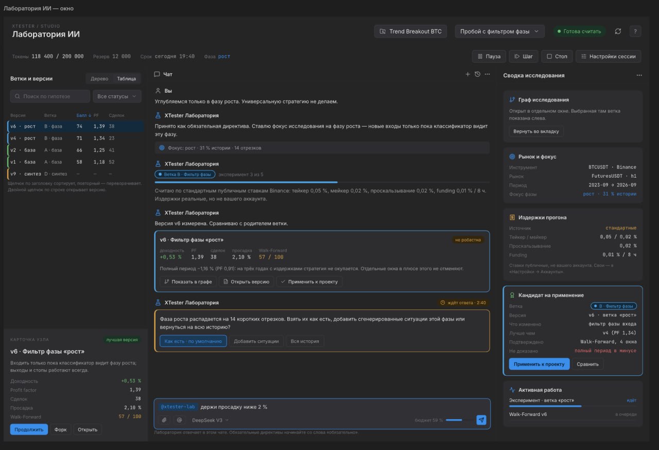659x450 pixels.
Task: Click the Граф исследования branch icon
Action: point(512,100)
